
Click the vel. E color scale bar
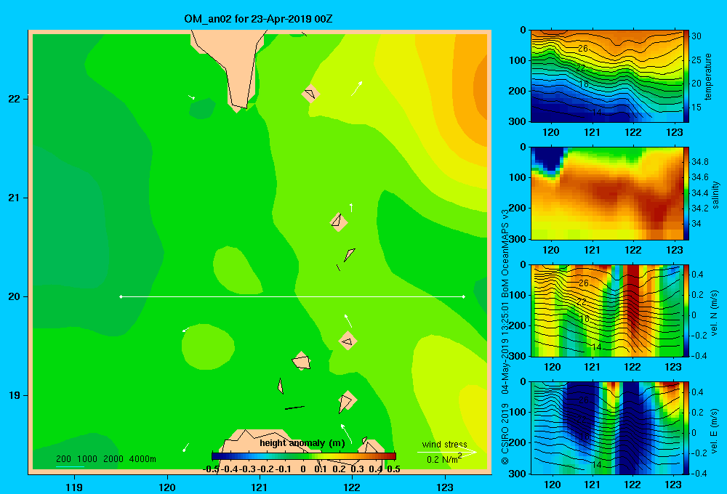click(686, 428)
